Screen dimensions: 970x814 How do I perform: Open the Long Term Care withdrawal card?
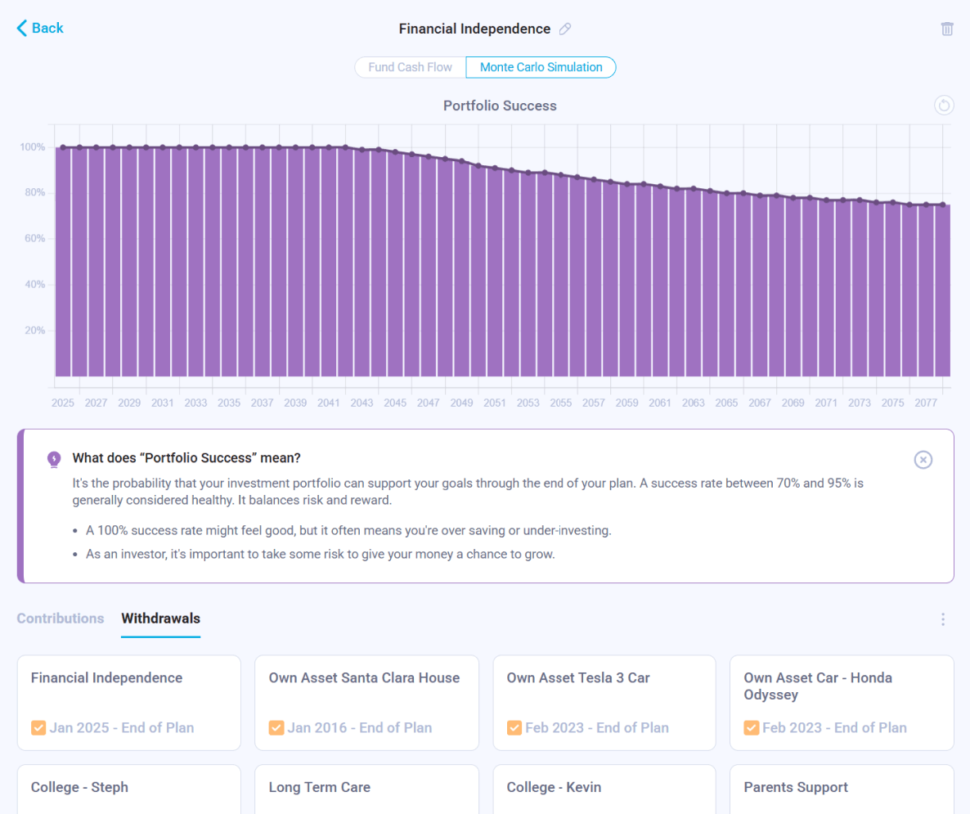coord(366,789)
